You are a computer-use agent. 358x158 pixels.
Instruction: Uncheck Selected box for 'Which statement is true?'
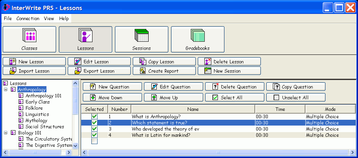point(94,123)
